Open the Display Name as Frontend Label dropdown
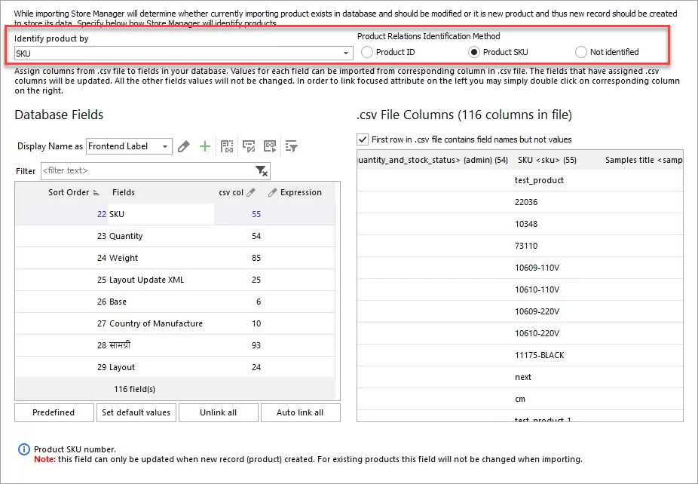 point(165,146)
